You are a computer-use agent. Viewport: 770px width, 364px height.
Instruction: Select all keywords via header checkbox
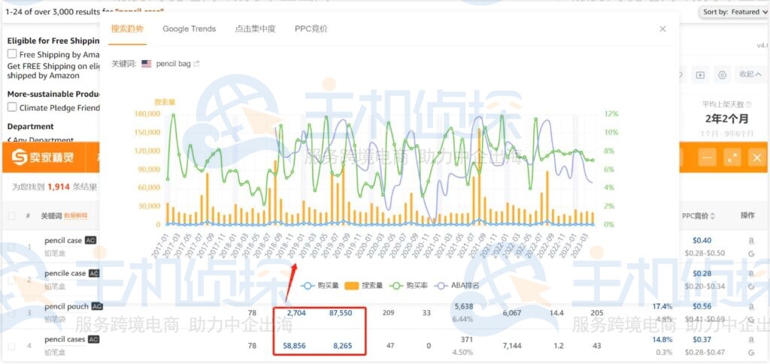pyautogui.click(x=11, y=215)
